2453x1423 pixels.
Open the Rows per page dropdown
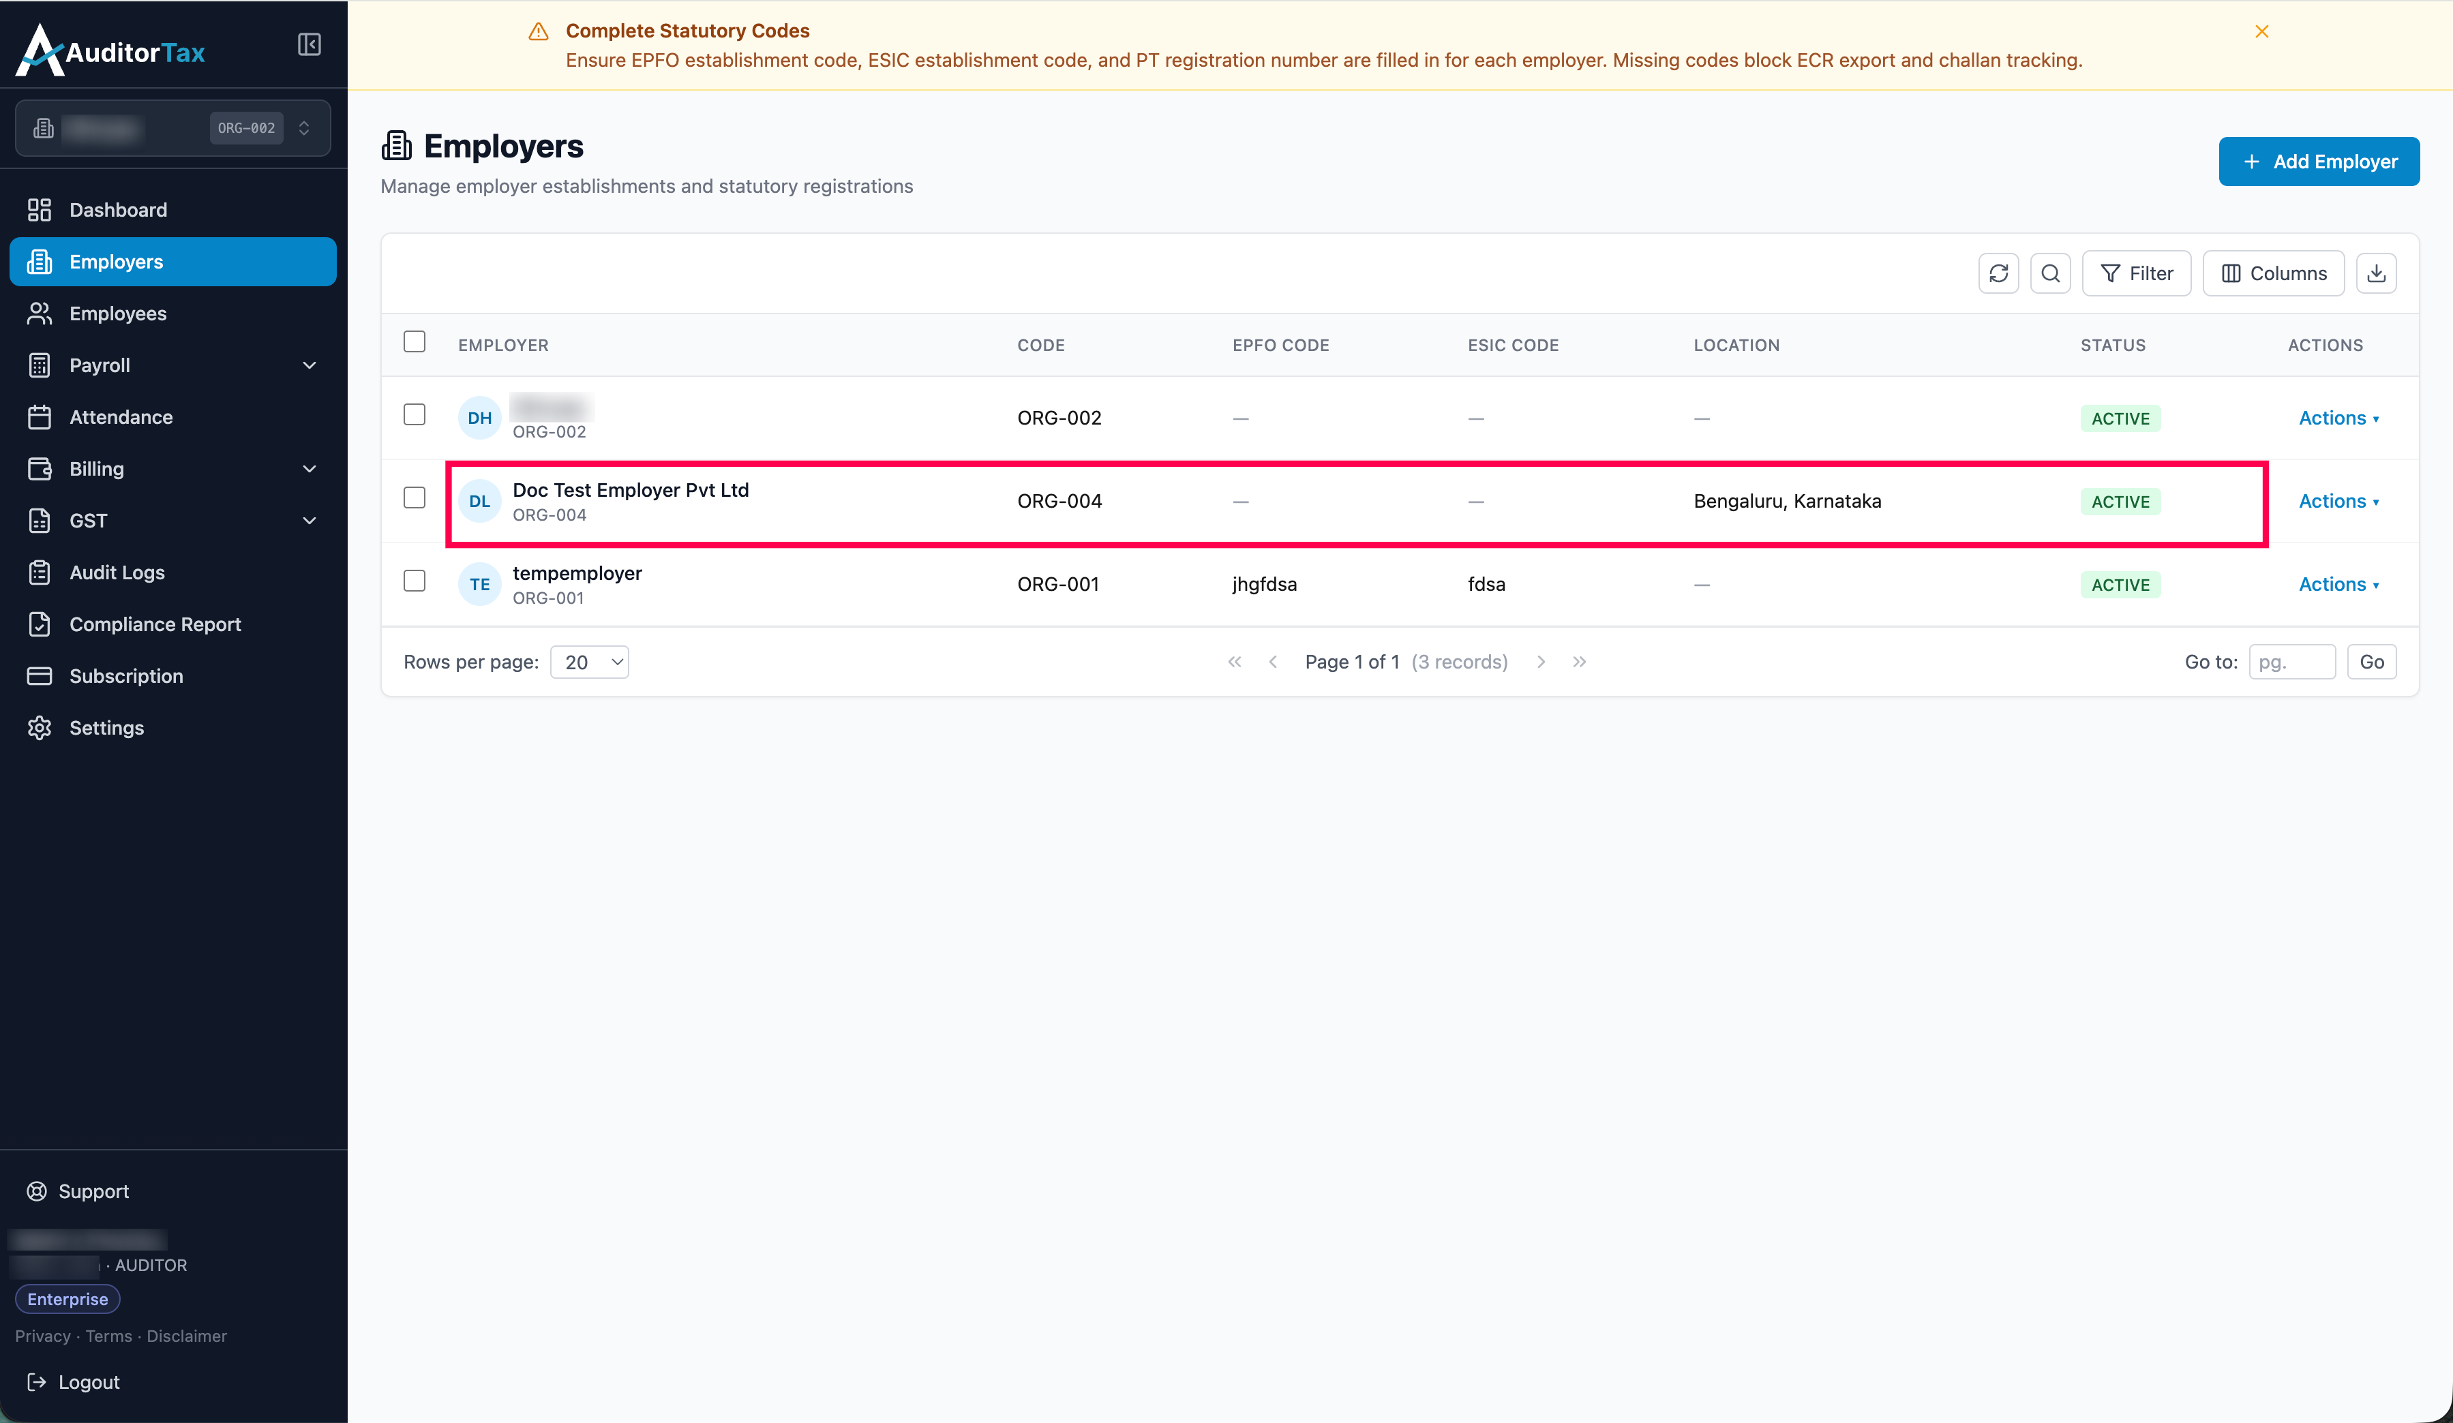click(x=590, y=662)
